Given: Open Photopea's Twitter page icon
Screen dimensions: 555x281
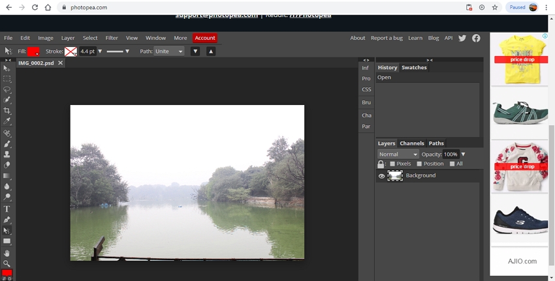Looking at the screenshot, I should pos(462,38).
